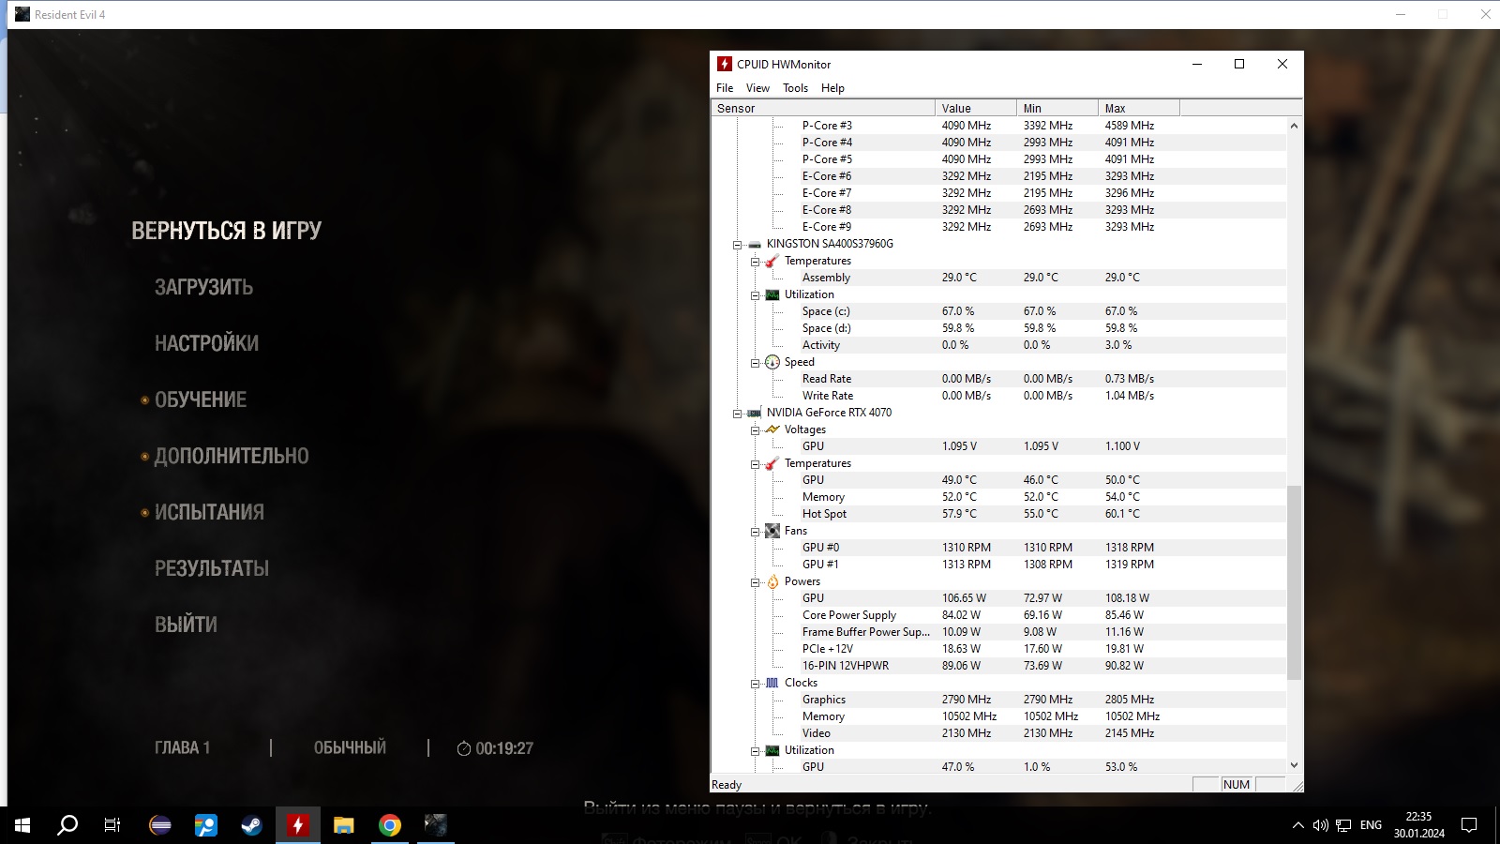Click the CPUID HWMonitor title bar icon

coord(725,64)
